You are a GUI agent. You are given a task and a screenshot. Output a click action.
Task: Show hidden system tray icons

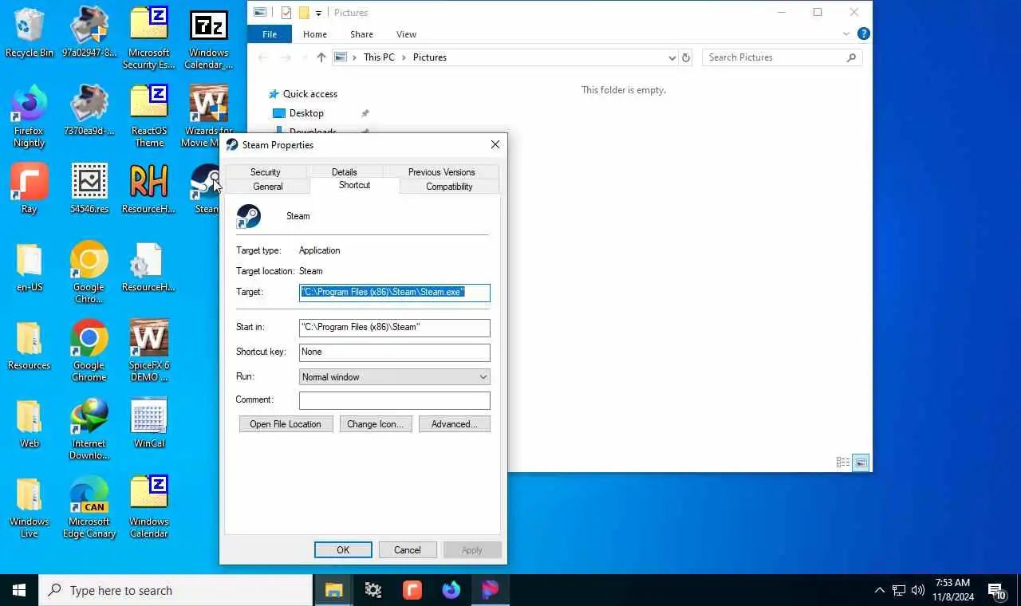coord(879,590)
